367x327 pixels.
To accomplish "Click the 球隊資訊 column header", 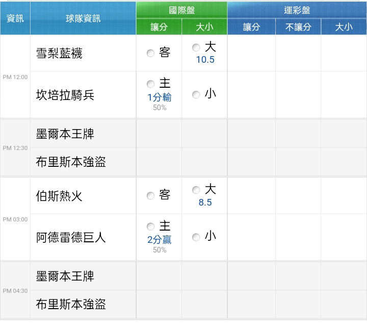I will (x=83, y=18).
